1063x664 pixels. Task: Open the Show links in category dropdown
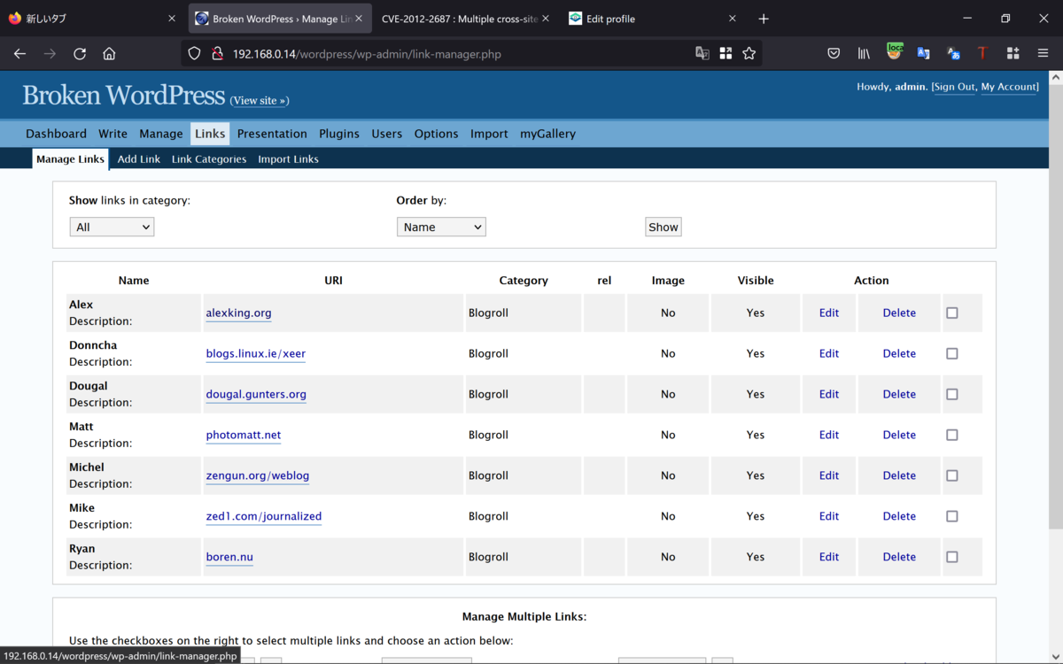112,227
